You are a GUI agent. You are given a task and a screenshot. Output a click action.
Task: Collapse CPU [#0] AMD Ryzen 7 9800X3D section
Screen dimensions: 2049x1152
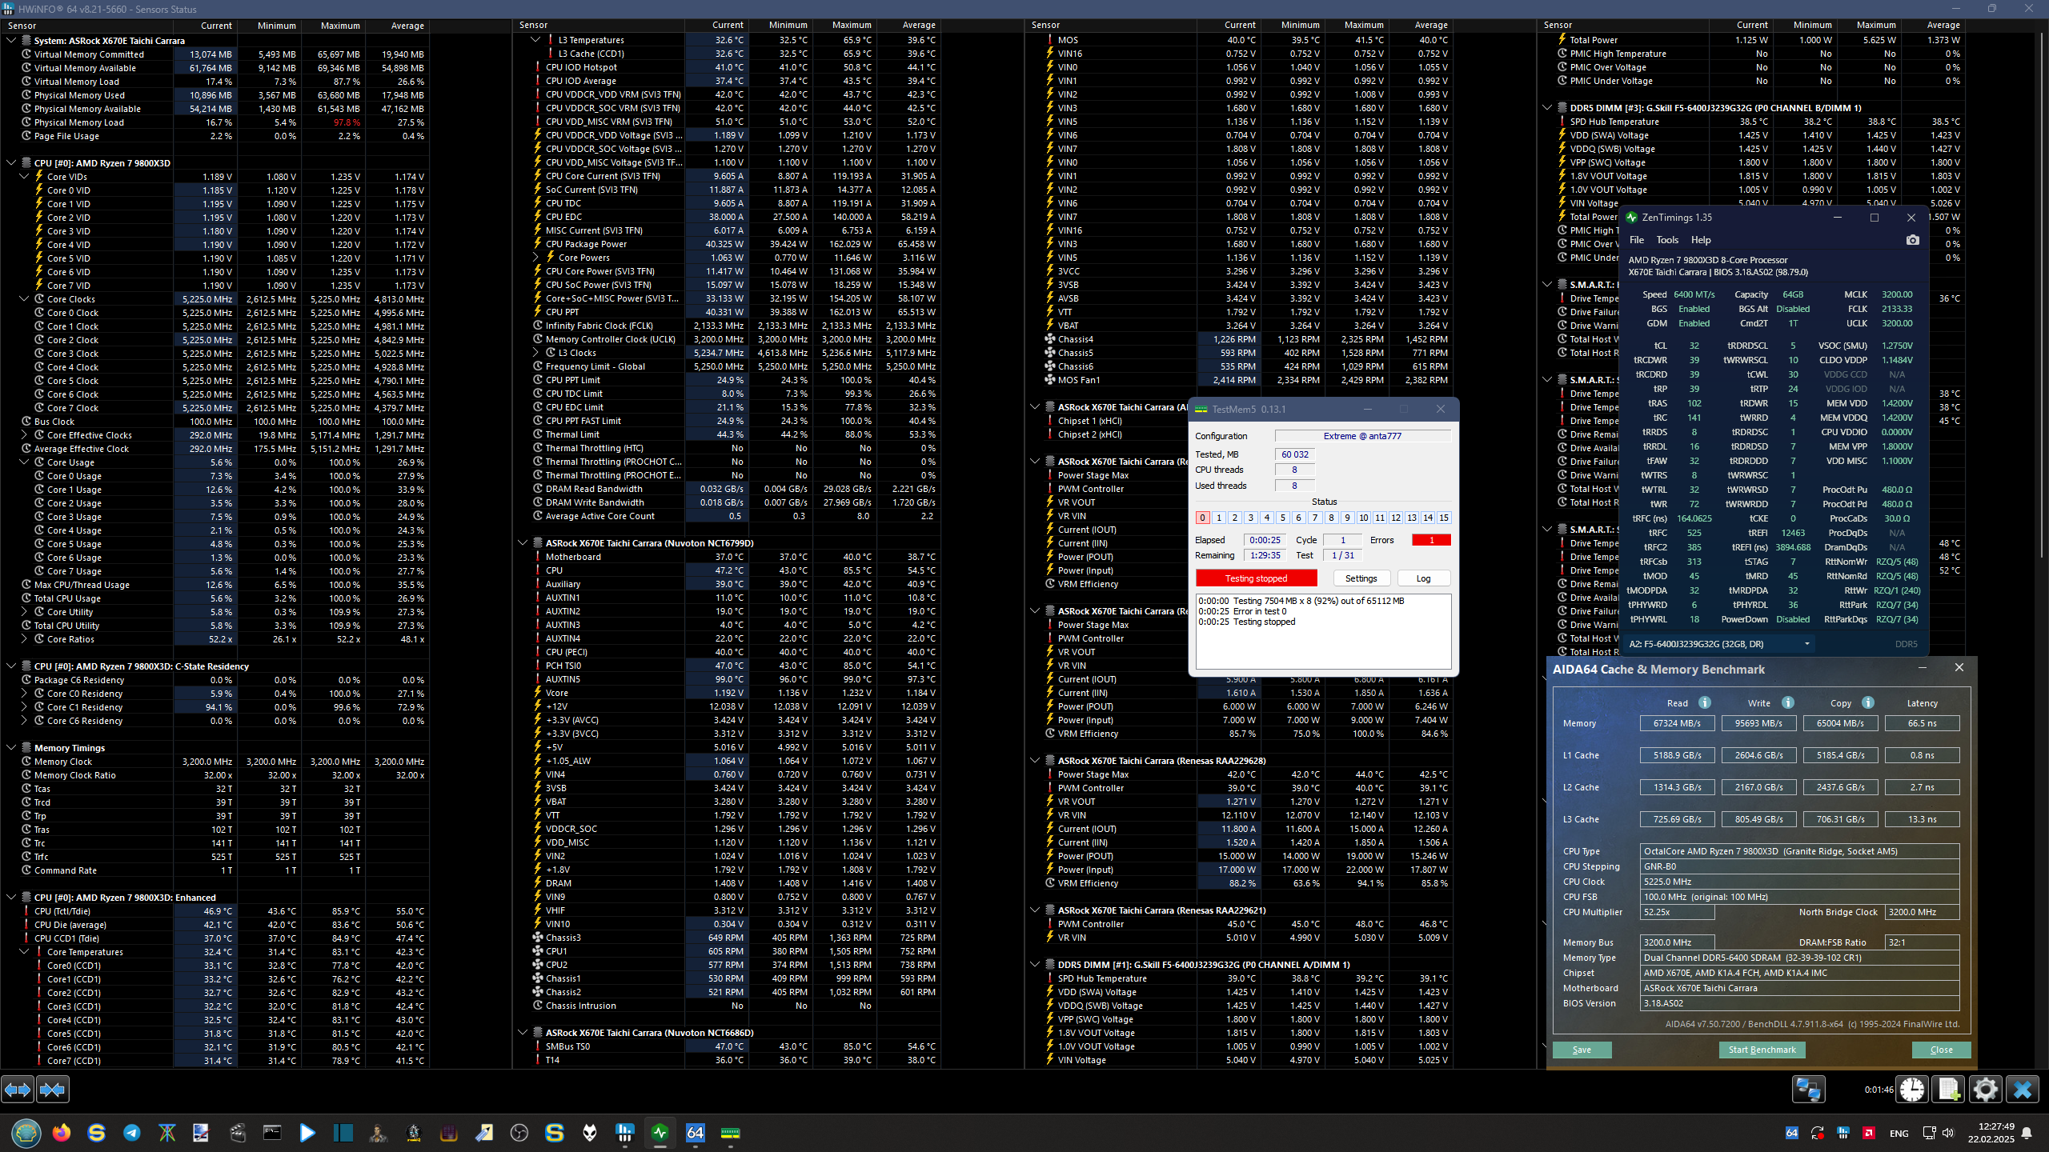pos(11,162)
